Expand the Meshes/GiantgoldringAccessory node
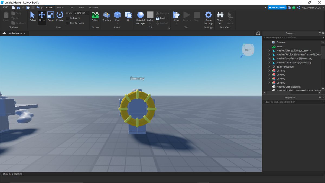This screenshot has width=325, height=183. tap(269, 50)
